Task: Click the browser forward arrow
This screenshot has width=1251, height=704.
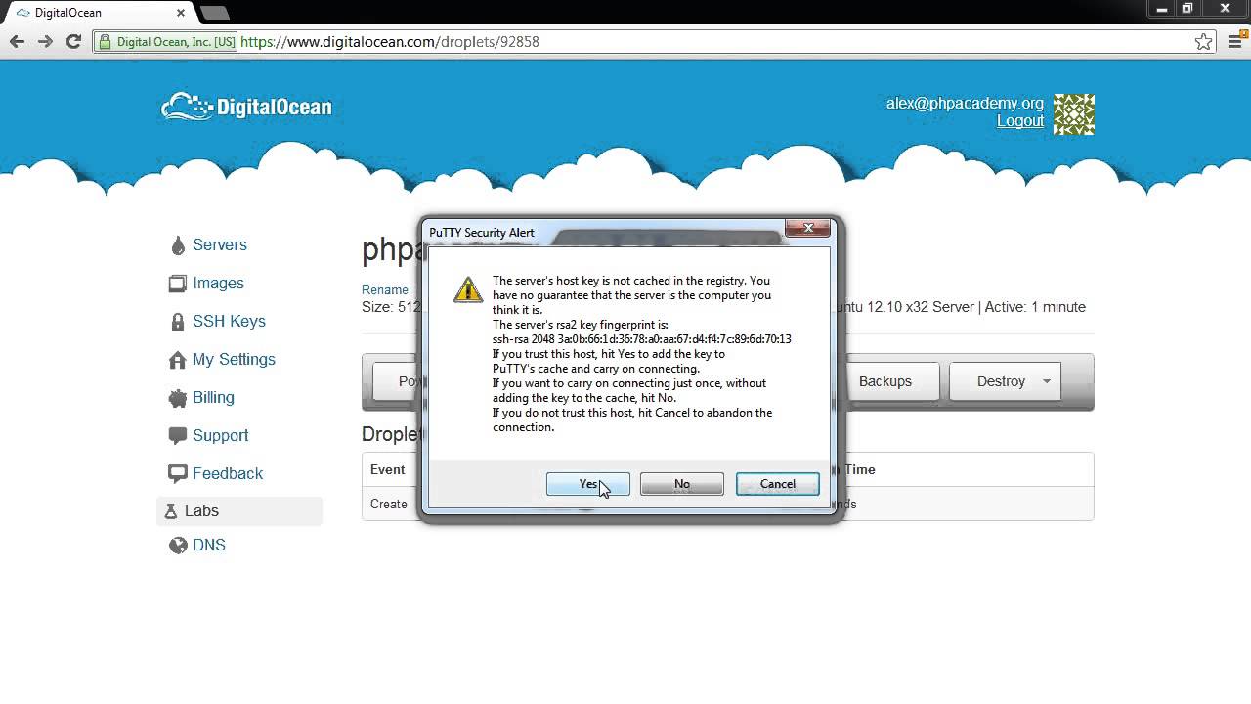Action: tap(45, 41)
